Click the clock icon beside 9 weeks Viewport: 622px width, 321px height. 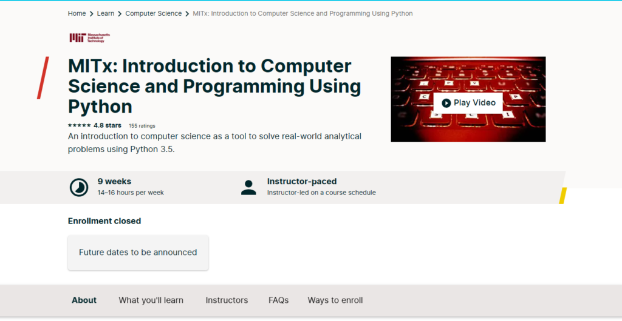point(79,187)
